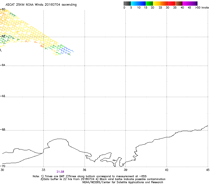Click the NOAA/NESDIS credit line
The height and width of the screenshot is (184, 210).
pos(123,182)
